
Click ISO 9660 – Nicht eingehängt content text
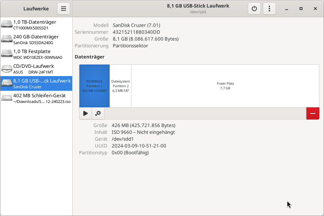pyautogui.click(x=143, y=132)
